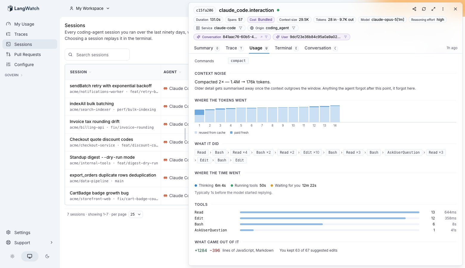Switch to the Trace tab
This screenshot has width=465, height=268.
pyautogui.click(x=234, y=48)
